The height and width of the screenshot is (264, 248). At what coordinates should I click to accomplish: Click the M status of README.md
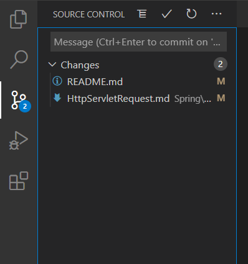point(221,81)
